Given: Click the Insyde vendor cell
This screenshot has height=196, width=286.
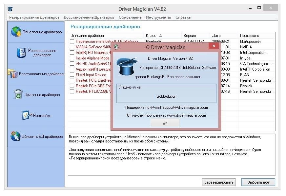Looking at the screenshot, I should 245,58.
